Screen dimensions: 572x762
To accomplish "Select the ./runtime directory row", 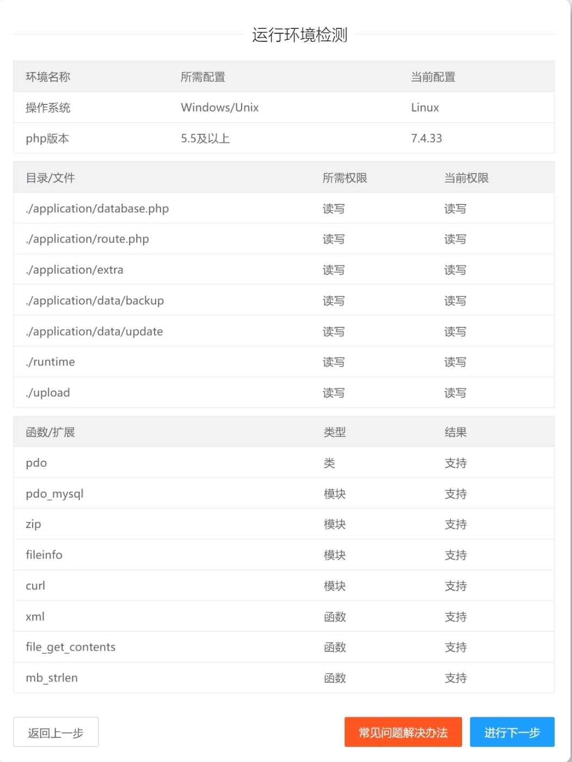I will coord(51,362).
